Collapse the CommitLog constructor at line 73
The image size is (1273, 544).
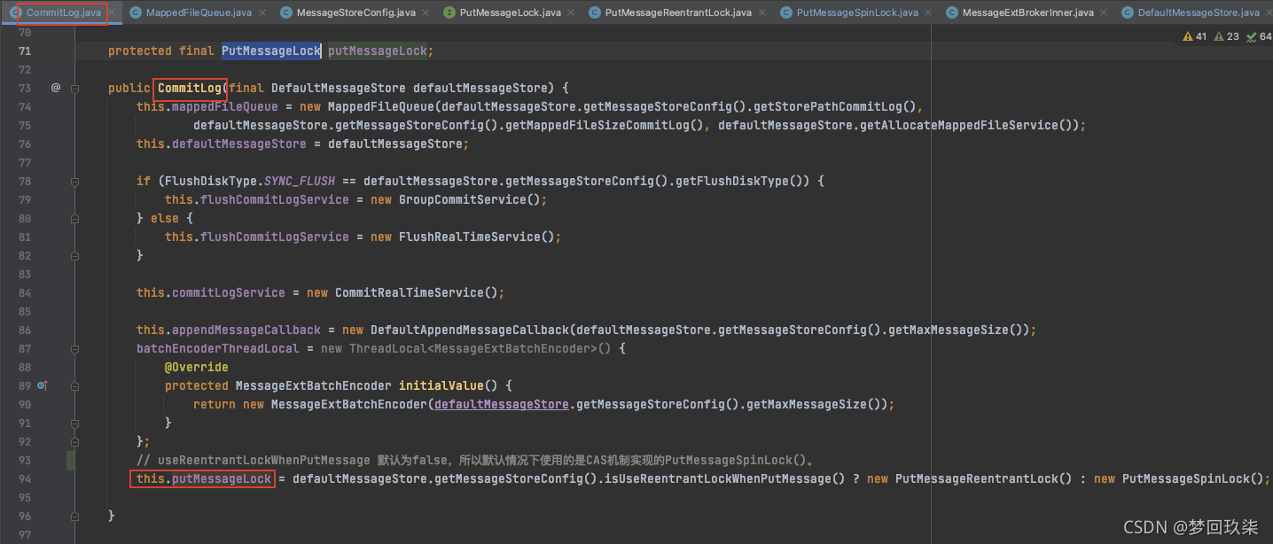coord(75,88)
